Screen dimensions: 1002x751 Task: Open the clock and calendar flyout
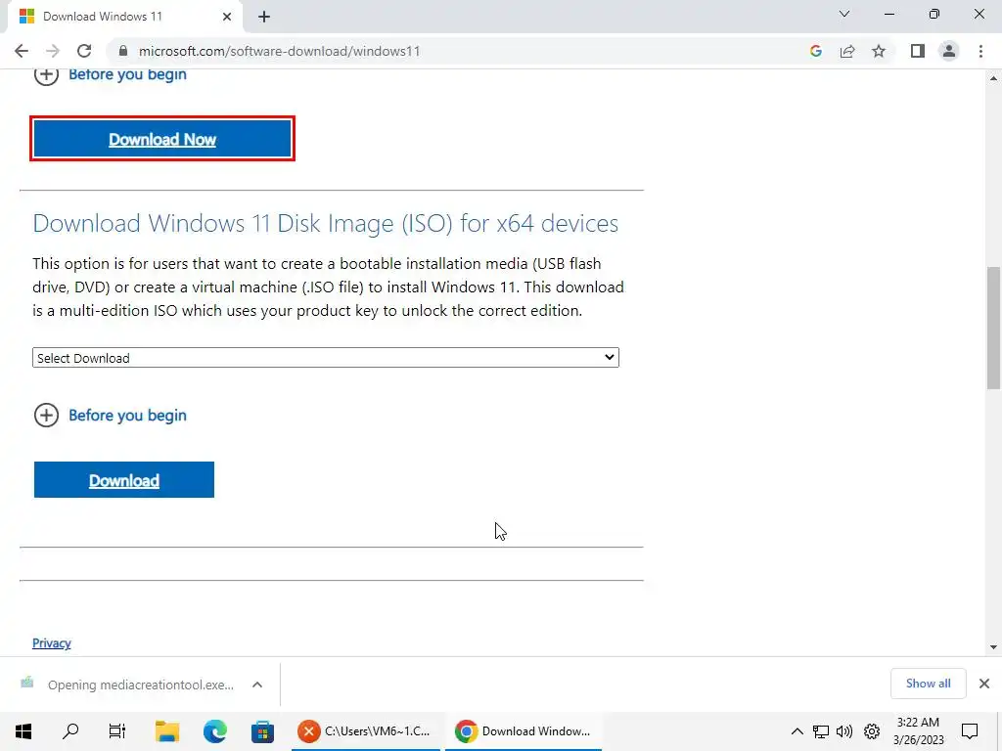coord(918,731)
